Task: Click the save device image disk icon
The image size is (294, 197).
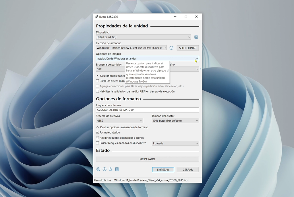Action: coord(196,37)
